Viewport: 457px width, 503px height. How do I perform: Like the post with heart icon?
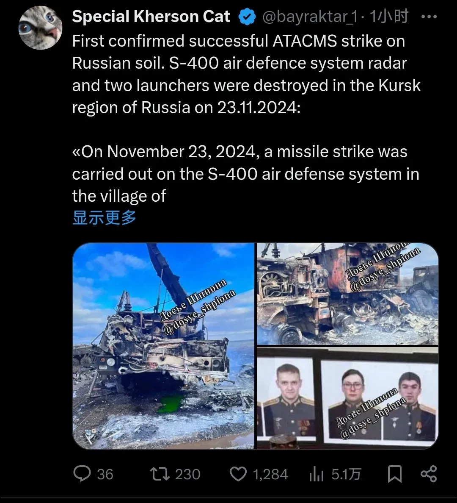[238, 474]
